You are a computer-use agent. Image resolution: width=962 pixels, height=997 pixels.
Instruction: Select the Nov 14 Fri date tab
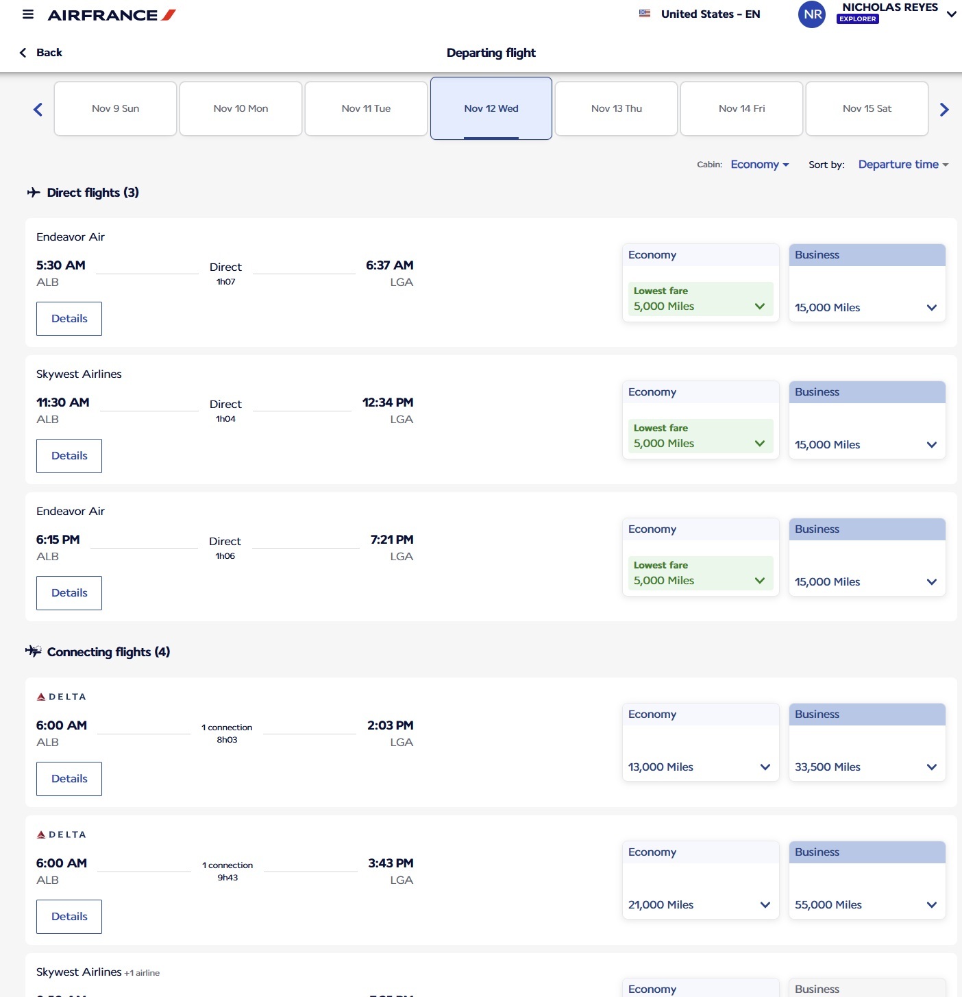(741, 108)
